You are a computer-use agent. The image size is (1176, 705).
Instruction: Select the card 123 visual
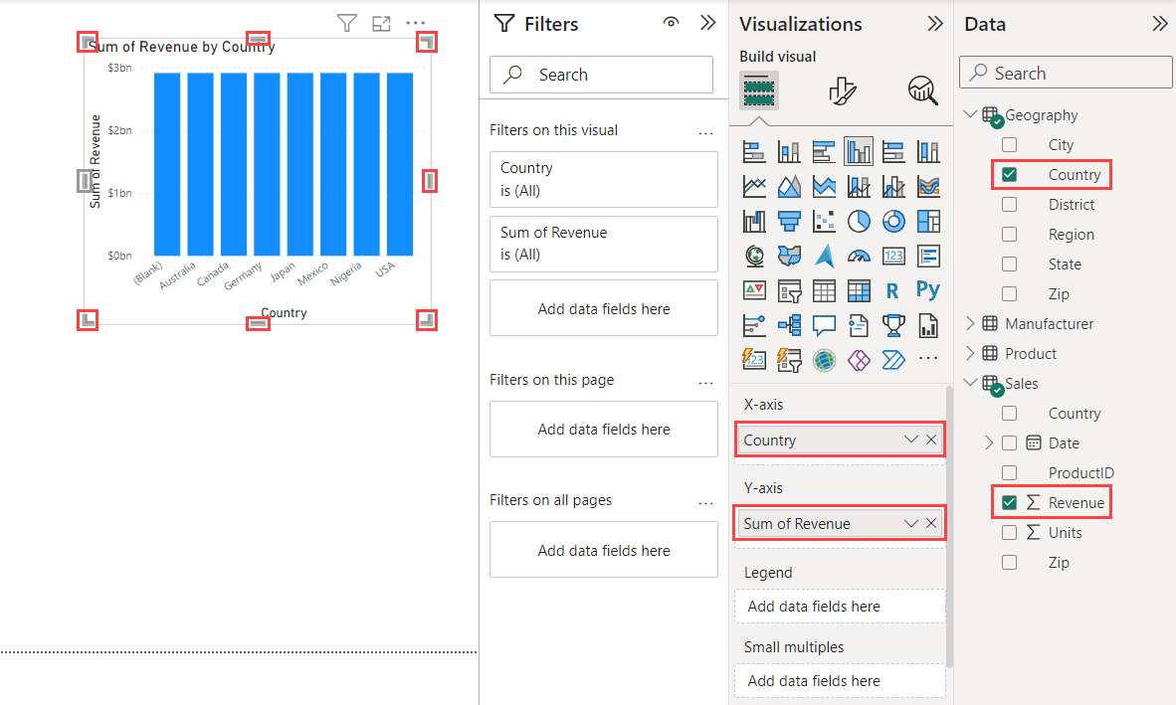point(893,257)
